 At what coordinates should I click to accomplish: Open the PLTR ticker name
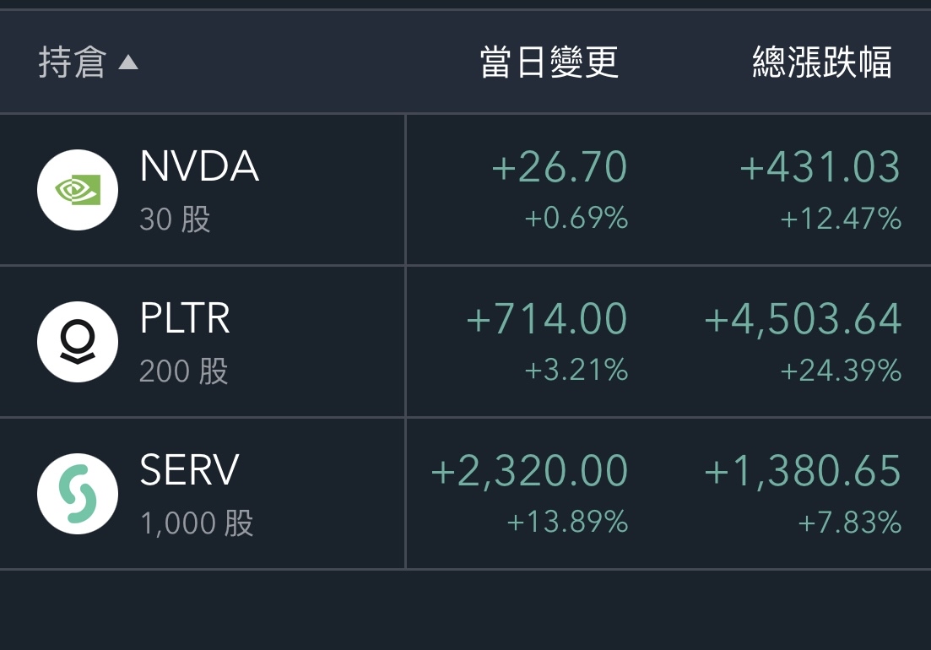point(185,318)
